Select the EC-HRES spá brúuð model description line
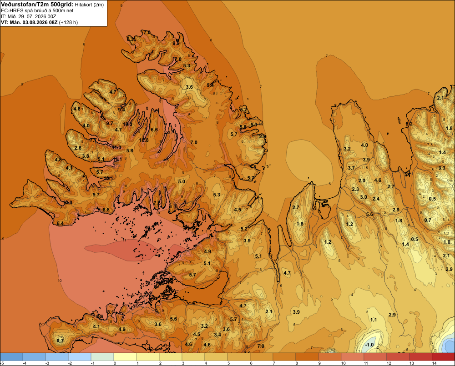The width and height of the screenshot is (455, 366). (37, 11)
